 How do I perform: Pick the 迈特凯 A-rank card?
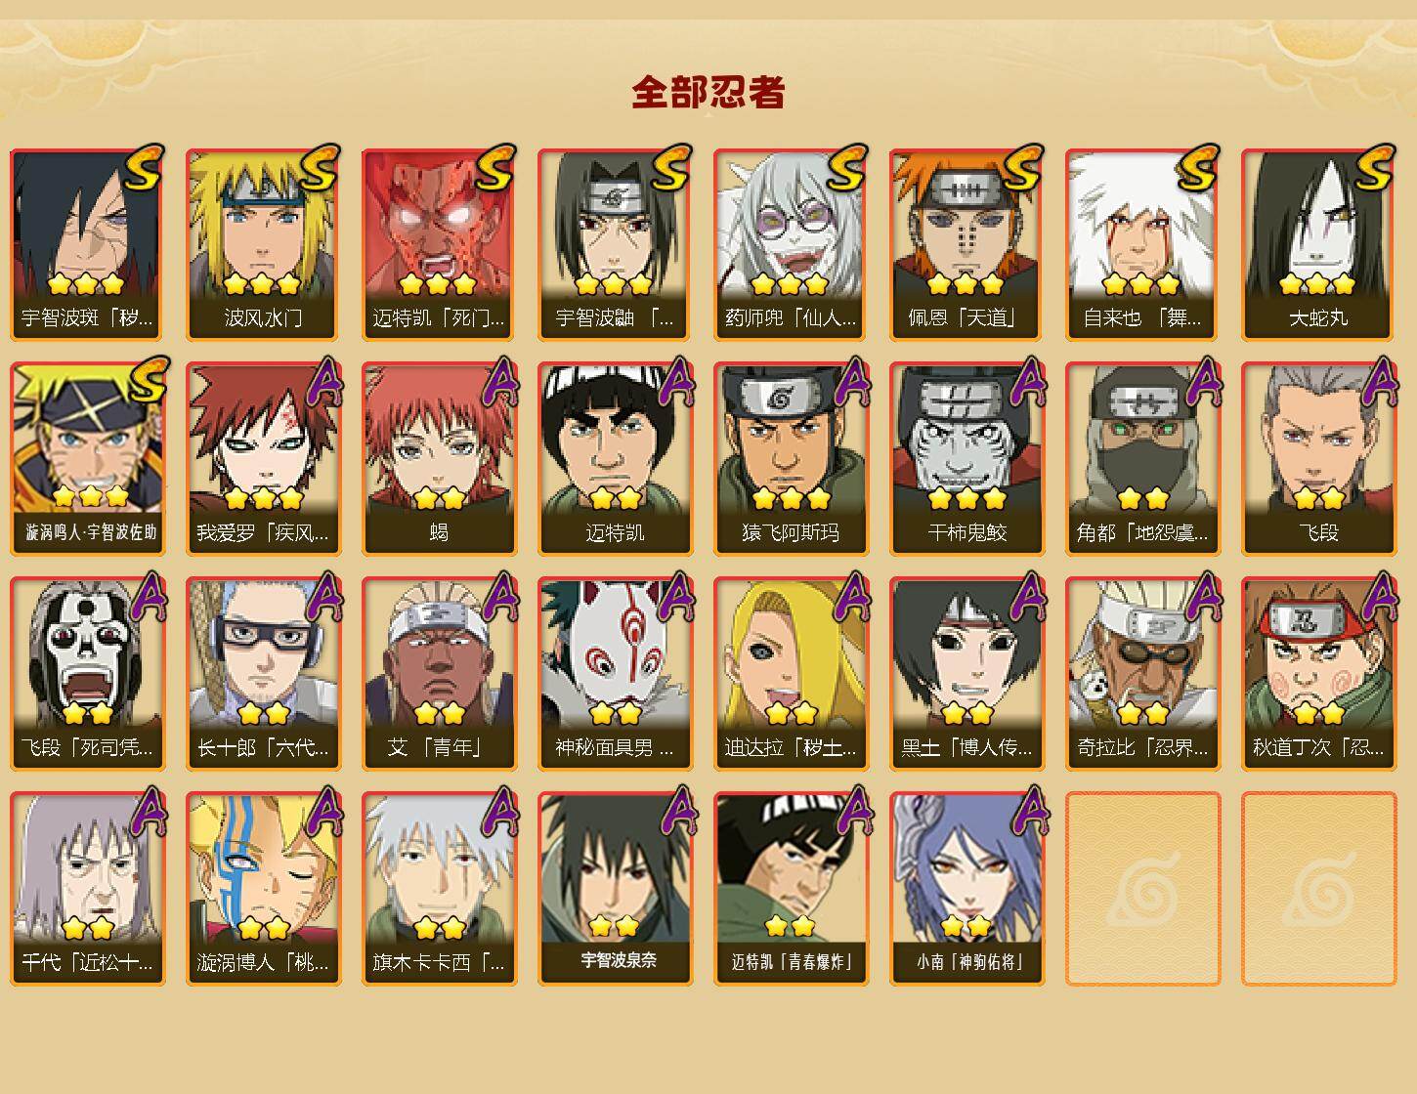click(x=615, y=459)
